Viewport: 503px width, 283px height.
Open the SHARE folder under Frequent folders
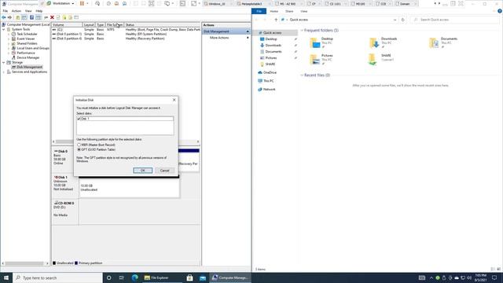click(x=381, y=60)
